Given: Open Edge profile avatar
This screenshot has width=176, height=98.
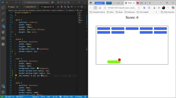Looking at the screenshot, I should coord(163,8).
